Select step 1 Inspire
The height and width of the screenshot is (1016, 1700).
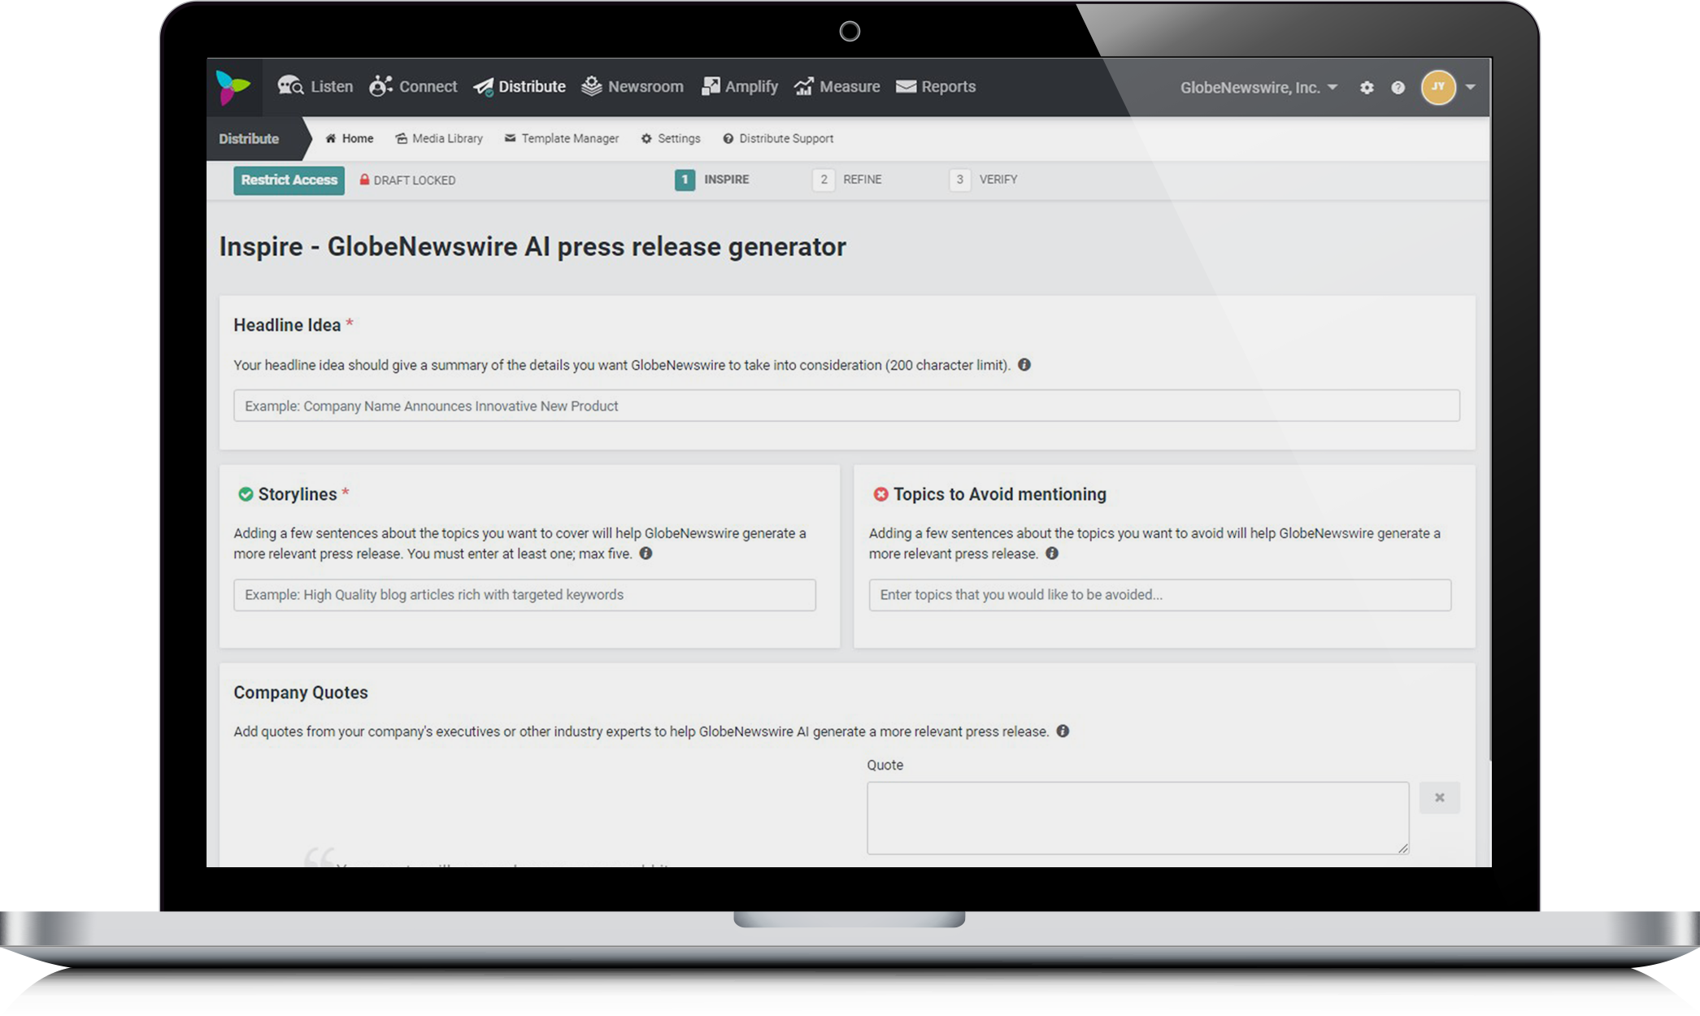(712, 179)
